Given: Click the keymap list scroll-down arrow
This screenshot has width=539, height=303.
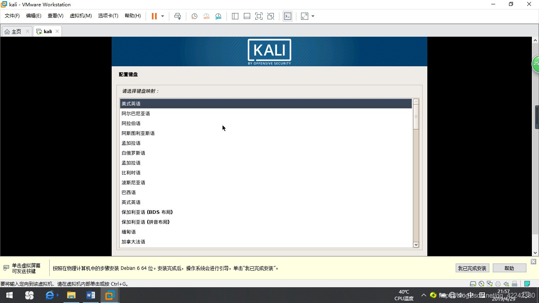Looking at the screenshot, I should pos(416,245).
